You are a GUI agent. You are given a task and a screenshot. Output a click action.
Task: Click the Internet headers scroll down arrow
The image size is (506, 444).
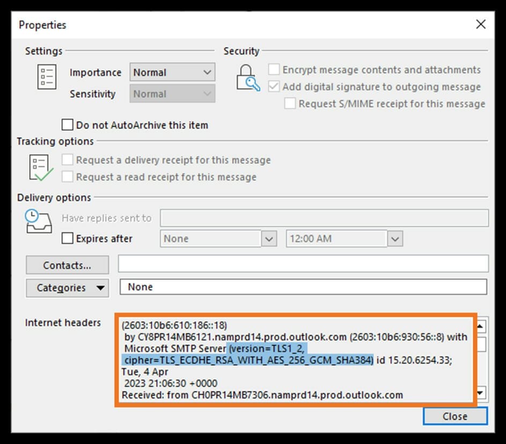[x=480, y=393]
